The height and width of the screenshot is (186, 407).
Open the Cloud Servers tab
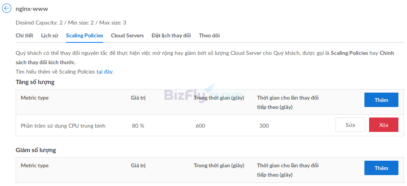click(x=127, y=36)
